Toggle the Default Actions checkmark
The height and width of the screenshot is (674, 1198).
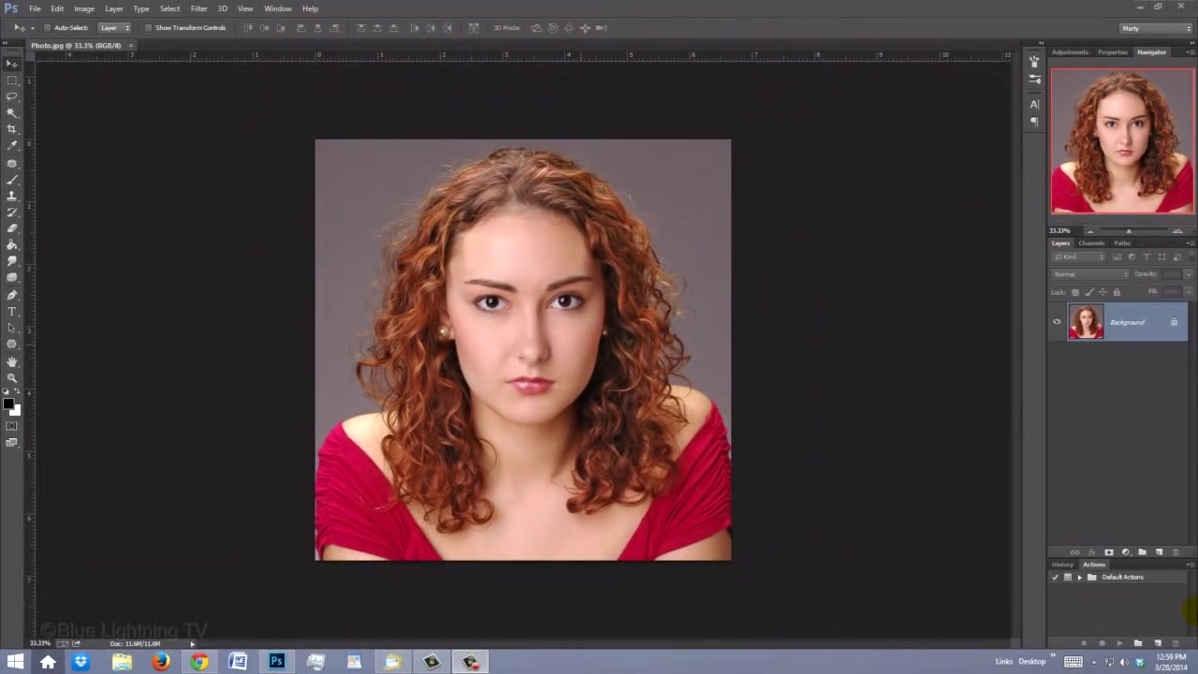tap(1055, 578)
